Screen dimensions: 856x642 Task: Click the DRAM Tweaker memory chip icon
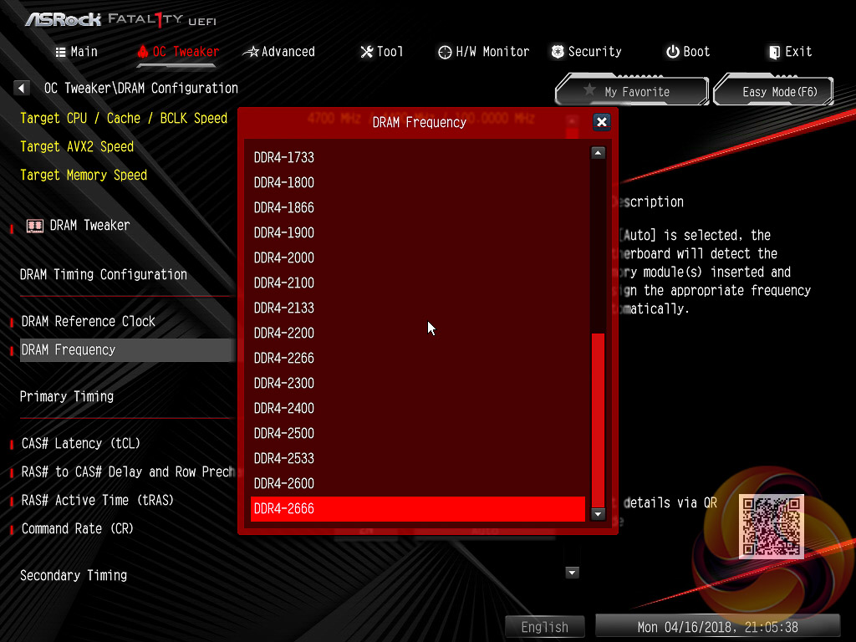coord(35,226)
